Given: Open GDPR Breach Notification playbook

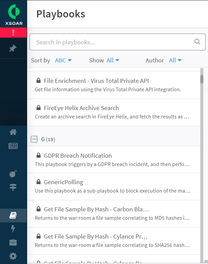Looking at the screenshot, I should (x=78, y=156).
